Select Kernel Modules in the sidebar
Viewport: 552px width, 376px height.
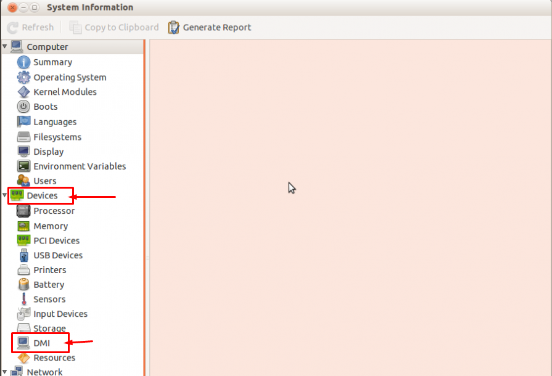65,92
